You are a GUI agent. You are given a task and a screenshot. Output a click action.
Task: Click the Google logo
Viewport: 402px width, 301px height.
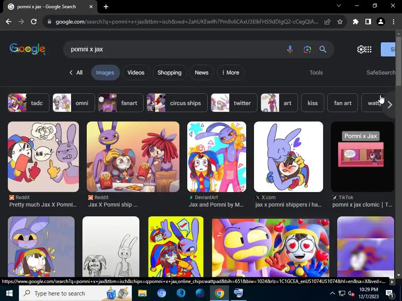27,49
